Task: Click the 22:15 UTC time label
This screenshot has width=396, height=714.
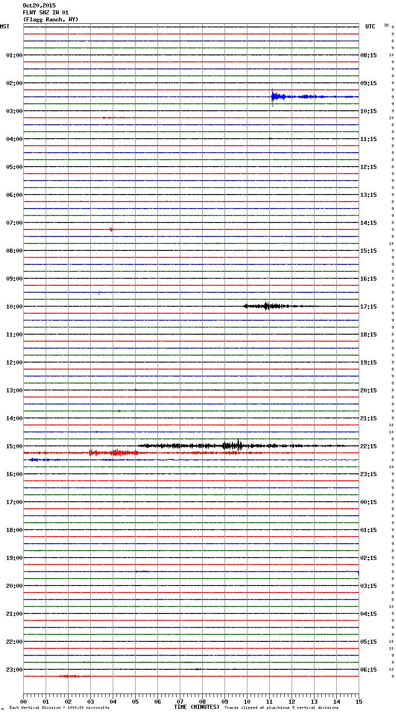Action: [369, 446]
